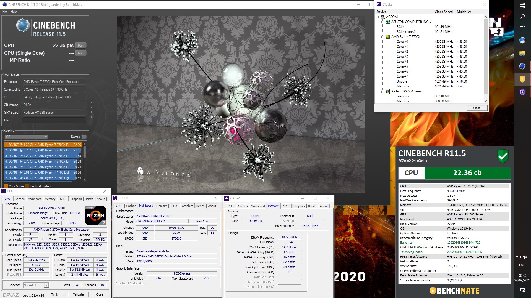Image resolution: width=531 pixels, height=298 pixels.
Task: Open the Cinebench Help menu
Action: click(x=14, y=12)
